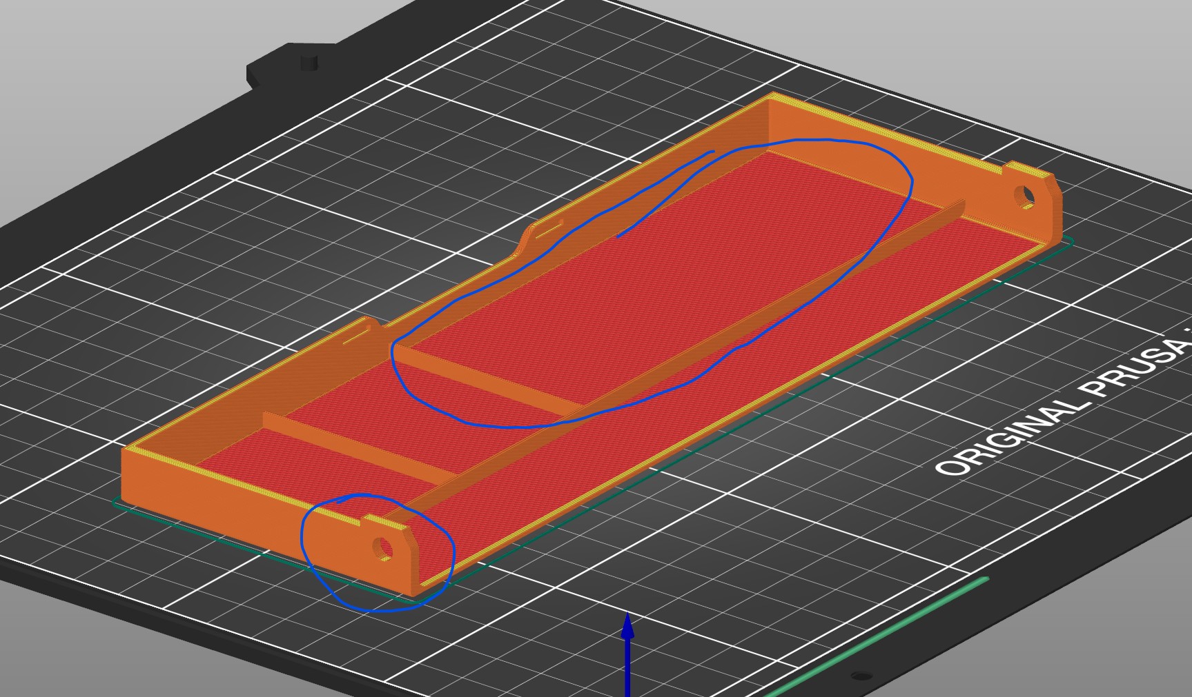
Task: Click the near-end mounting hole on the model
Action: point(382,549)
